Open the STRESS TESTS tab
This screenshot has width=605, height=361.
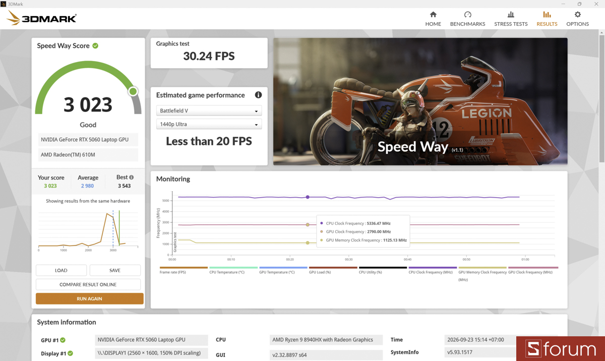coord(511,19)
